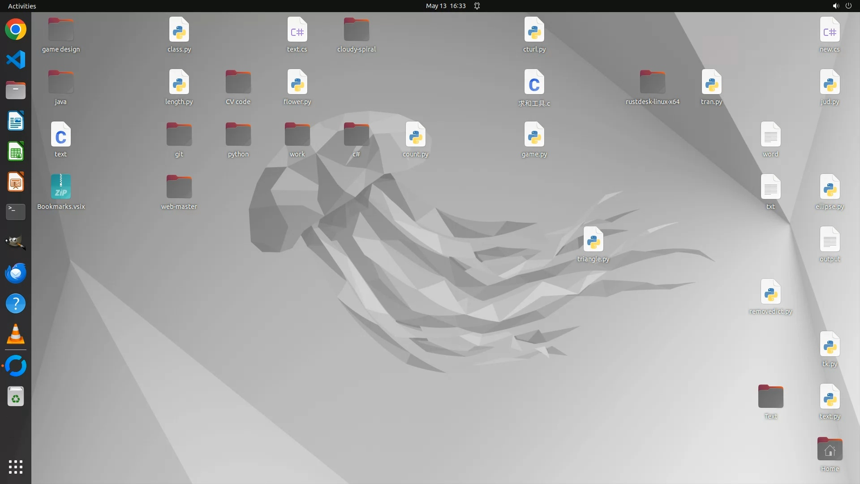Viewport: 860px width, 484px height.
Task: Open Thunderbird mail in the dock
Action: coord(16,273)
